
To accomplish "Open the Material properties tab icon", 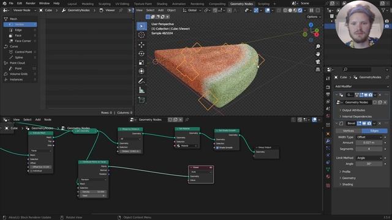I will coord(328,177).
